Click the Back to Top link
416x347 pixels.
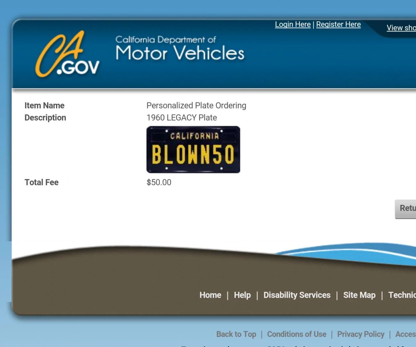coord(236,334)
